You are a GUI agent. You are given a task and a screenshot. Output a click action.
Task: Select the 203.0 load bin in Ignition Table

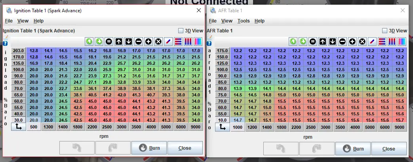tap(19, 51)
